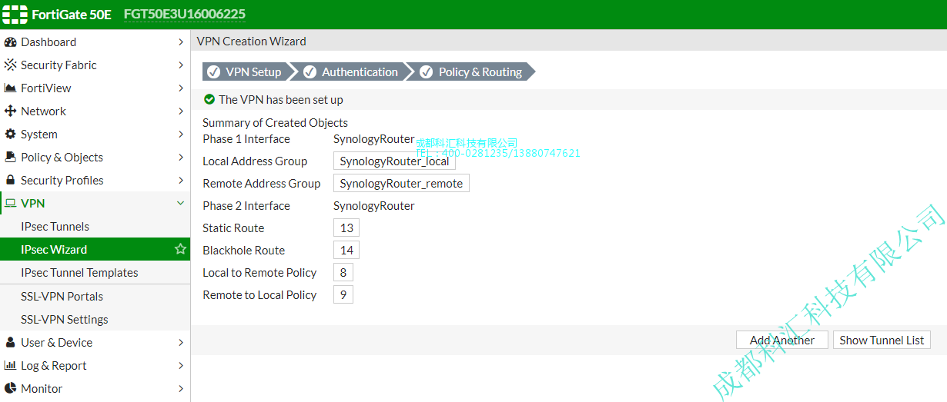Open the Security Fabric menu
The height and width of the screenshot is (402, 947).
(95, 65)
